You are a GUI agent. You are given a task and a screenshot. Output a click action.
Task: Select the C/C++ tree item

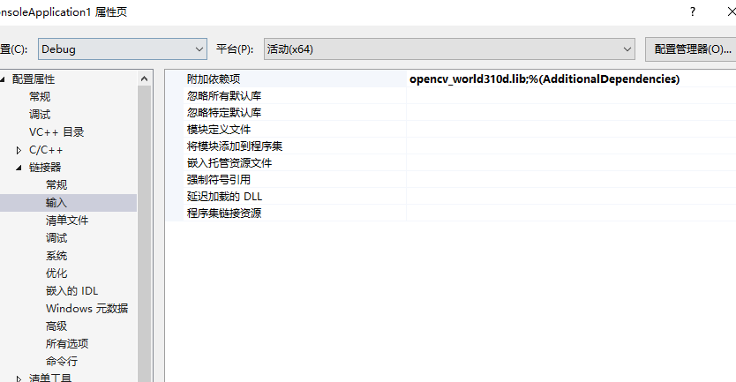pos(46,150)
